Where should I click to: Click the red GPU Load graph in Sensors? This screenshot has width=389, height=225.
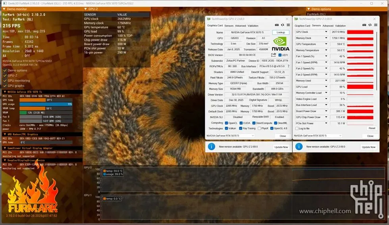coord(360,87)
